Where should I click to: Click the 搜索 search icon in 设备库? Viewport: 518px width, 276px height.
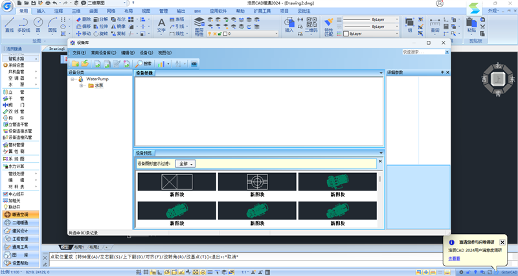point(143,63)
